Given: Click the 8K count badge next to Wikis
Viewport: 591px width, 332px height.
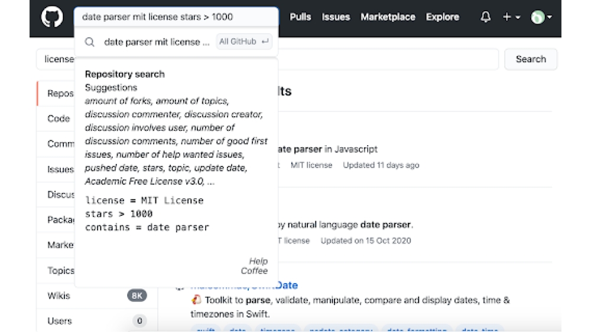Looking at the screenshot, I should (x=137, y=295).
